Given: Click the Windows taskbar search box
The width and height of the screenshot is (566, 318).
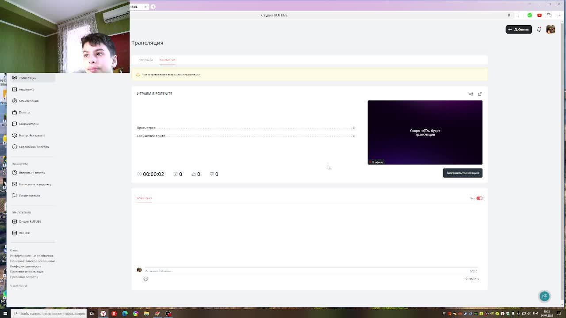Looking at the screenshot, I should (49, 314).
